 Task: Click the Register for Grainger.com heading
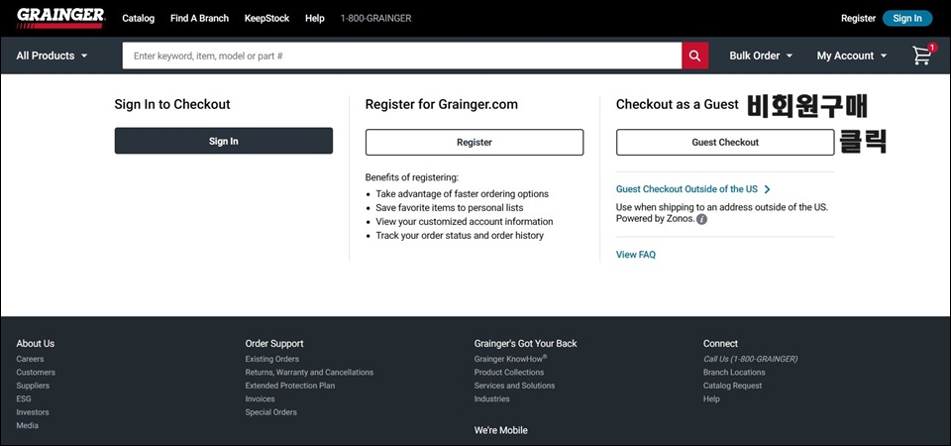[x=442, y=104]
